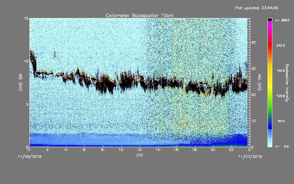Click the 18: hour tick label
Screen dimensions: 294x184
point(195,150)
